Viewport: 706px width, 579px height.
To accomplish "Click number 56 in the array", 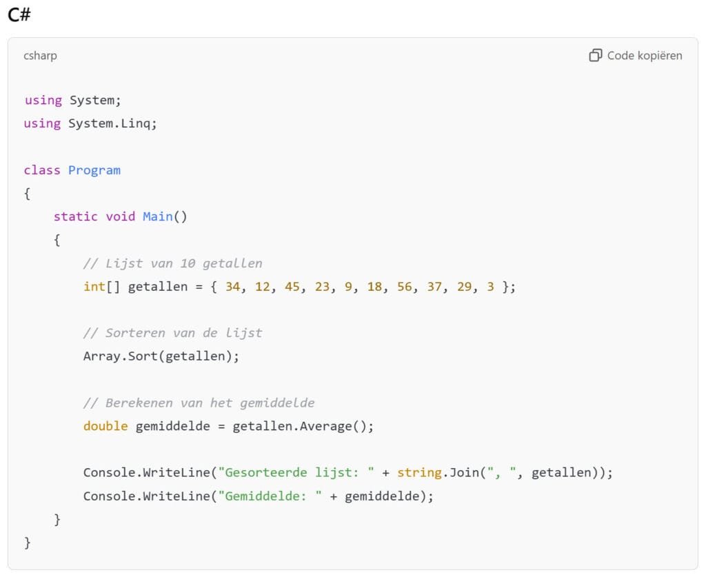I will click(x=404, y=287).
